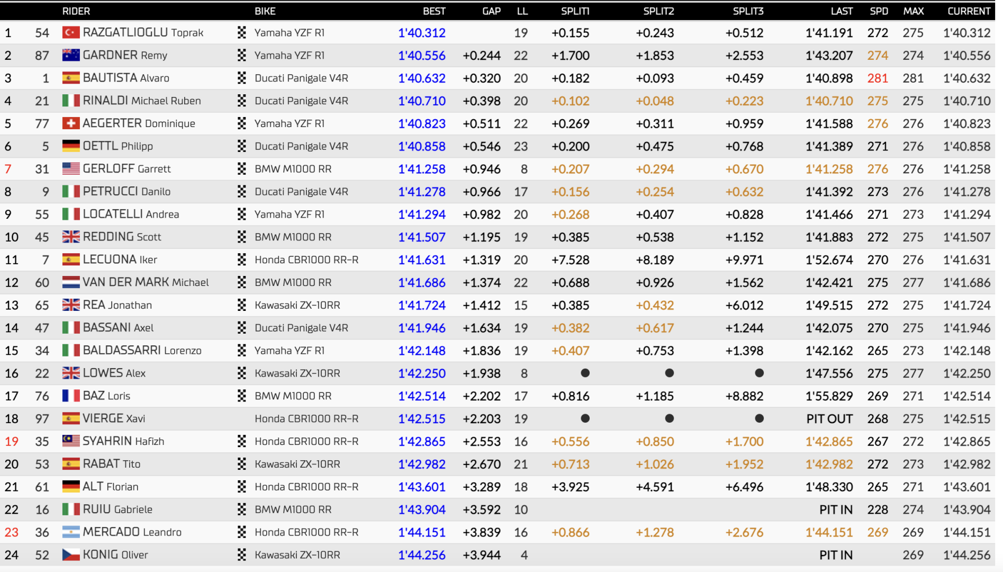The image size is (1003, 572).
Task: Click the Argentine flag next to Mercado
Action: (x=71, y=532)
